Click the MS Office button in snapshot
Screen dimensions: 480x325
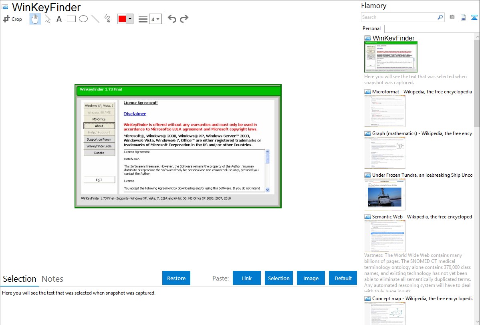(x=99, y=119)
